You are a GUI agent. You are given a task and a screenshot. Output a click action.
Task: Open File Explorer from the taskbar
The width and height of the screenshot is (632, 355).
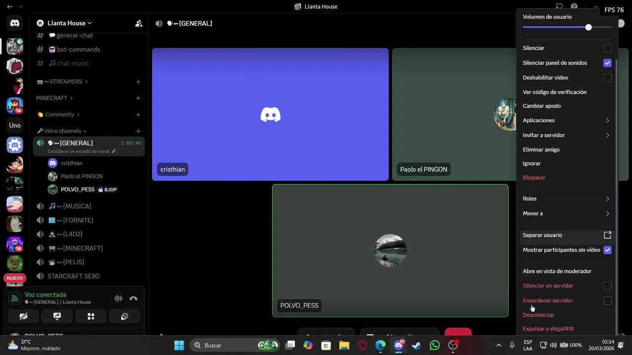(x=344, y=345)
